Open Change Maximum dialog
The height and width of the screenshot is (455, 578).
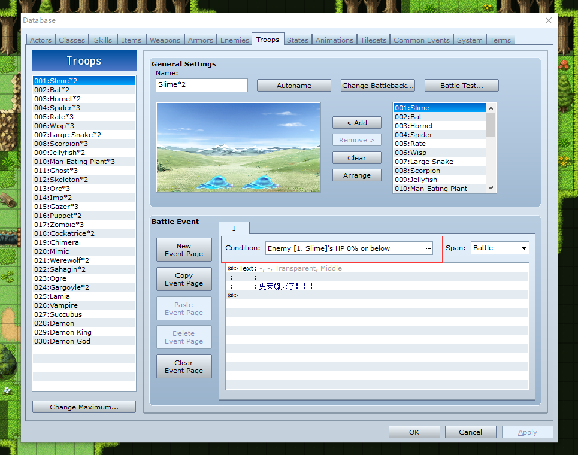click(x=84, y=407)
